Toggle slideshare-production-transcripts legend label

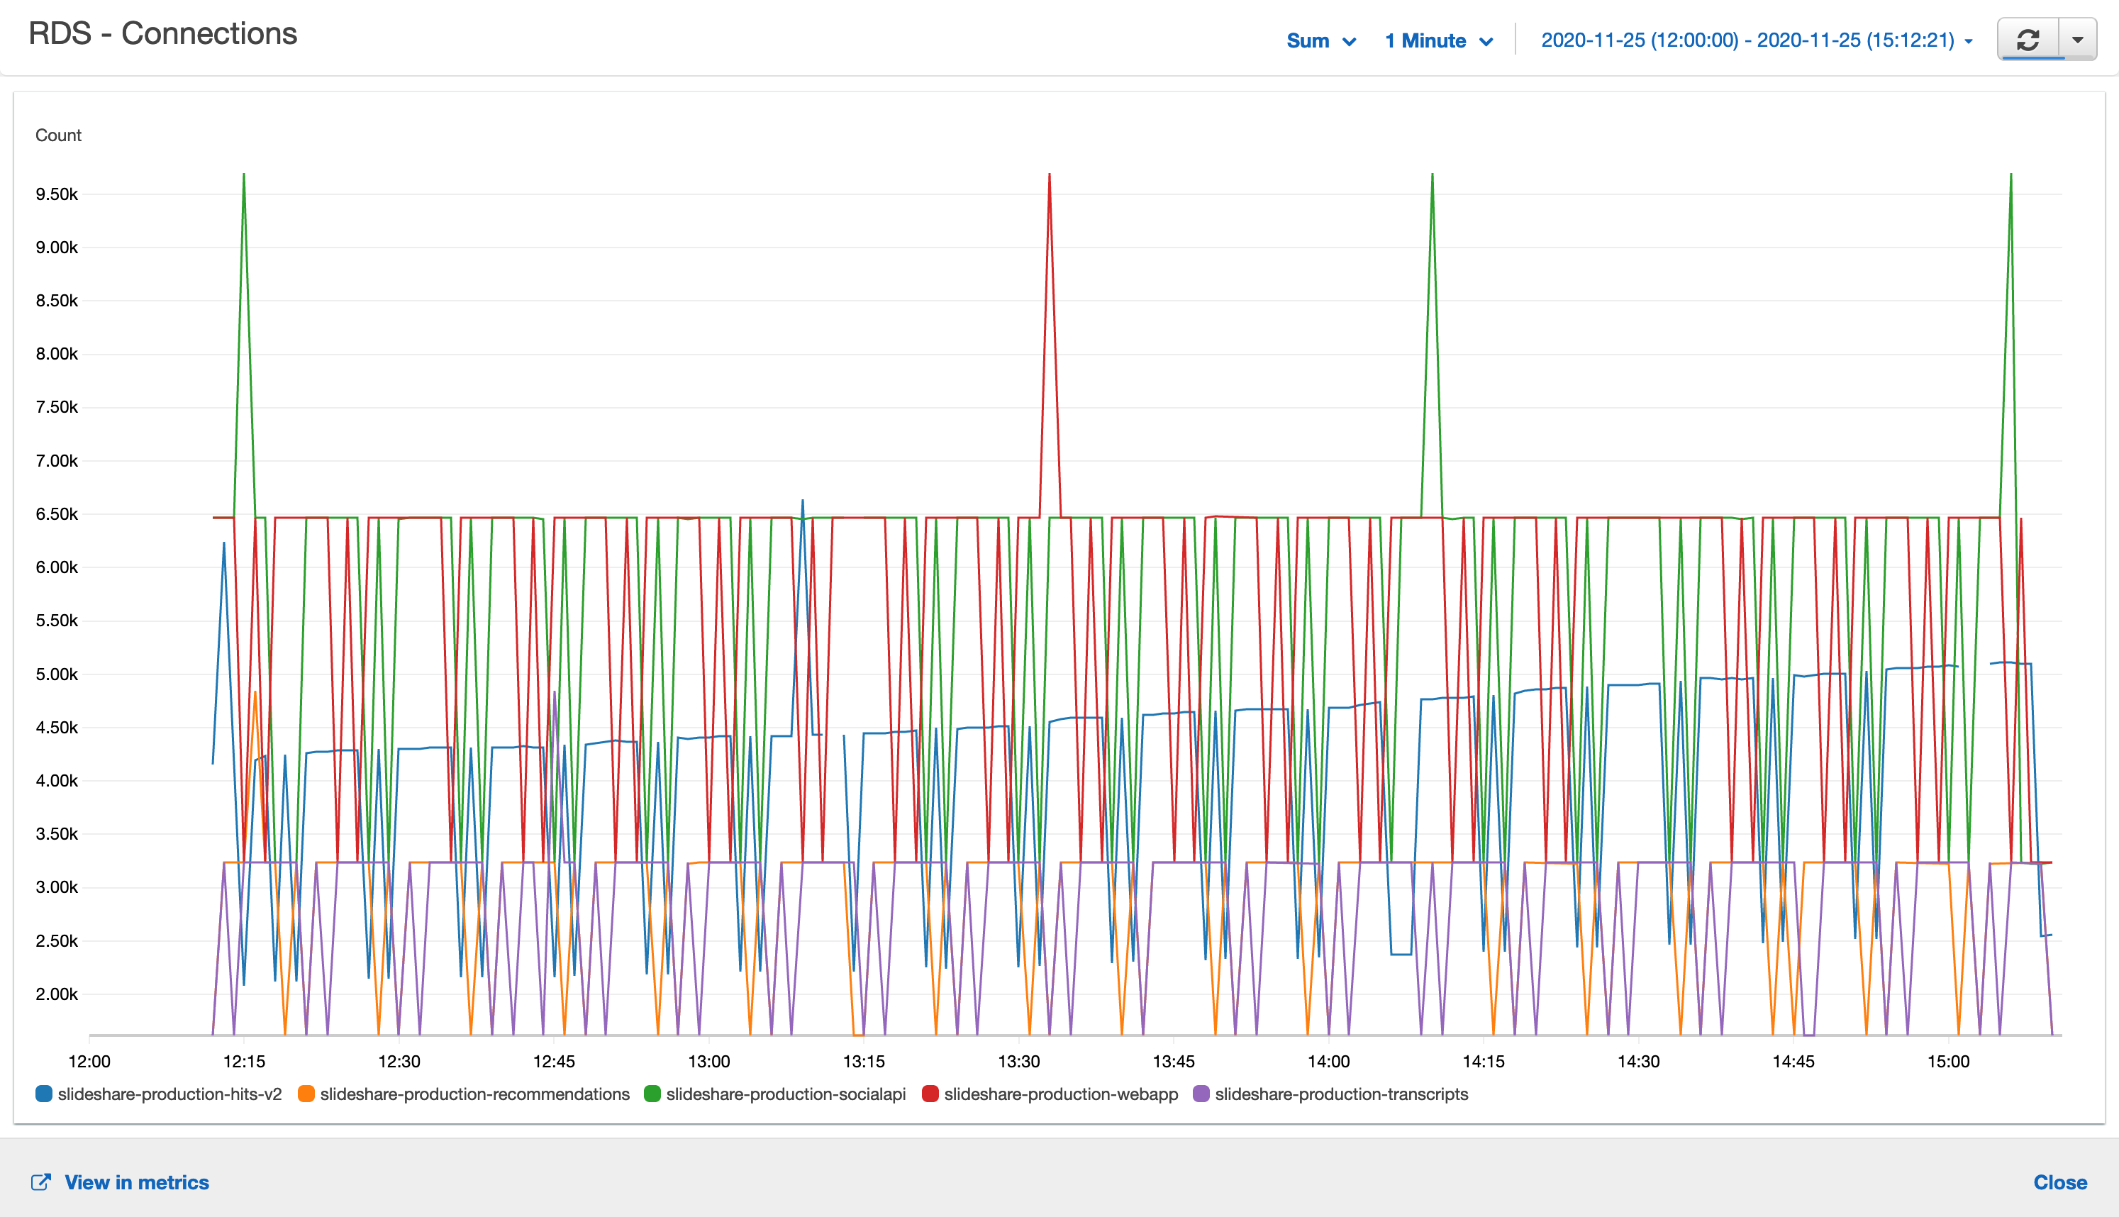click(x=1341, y=1094)
